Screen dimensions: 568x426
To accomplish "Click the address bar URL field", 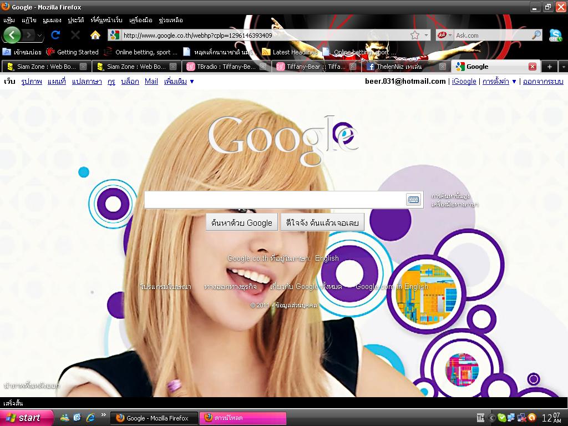I will pos(265,35).
